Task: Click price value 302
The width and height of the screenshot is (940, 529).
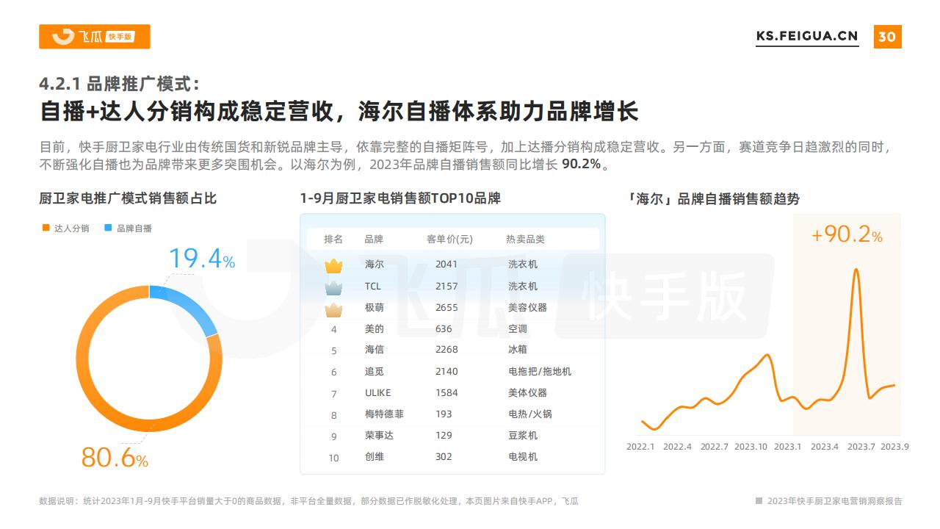Action: (x=444, y=457)
